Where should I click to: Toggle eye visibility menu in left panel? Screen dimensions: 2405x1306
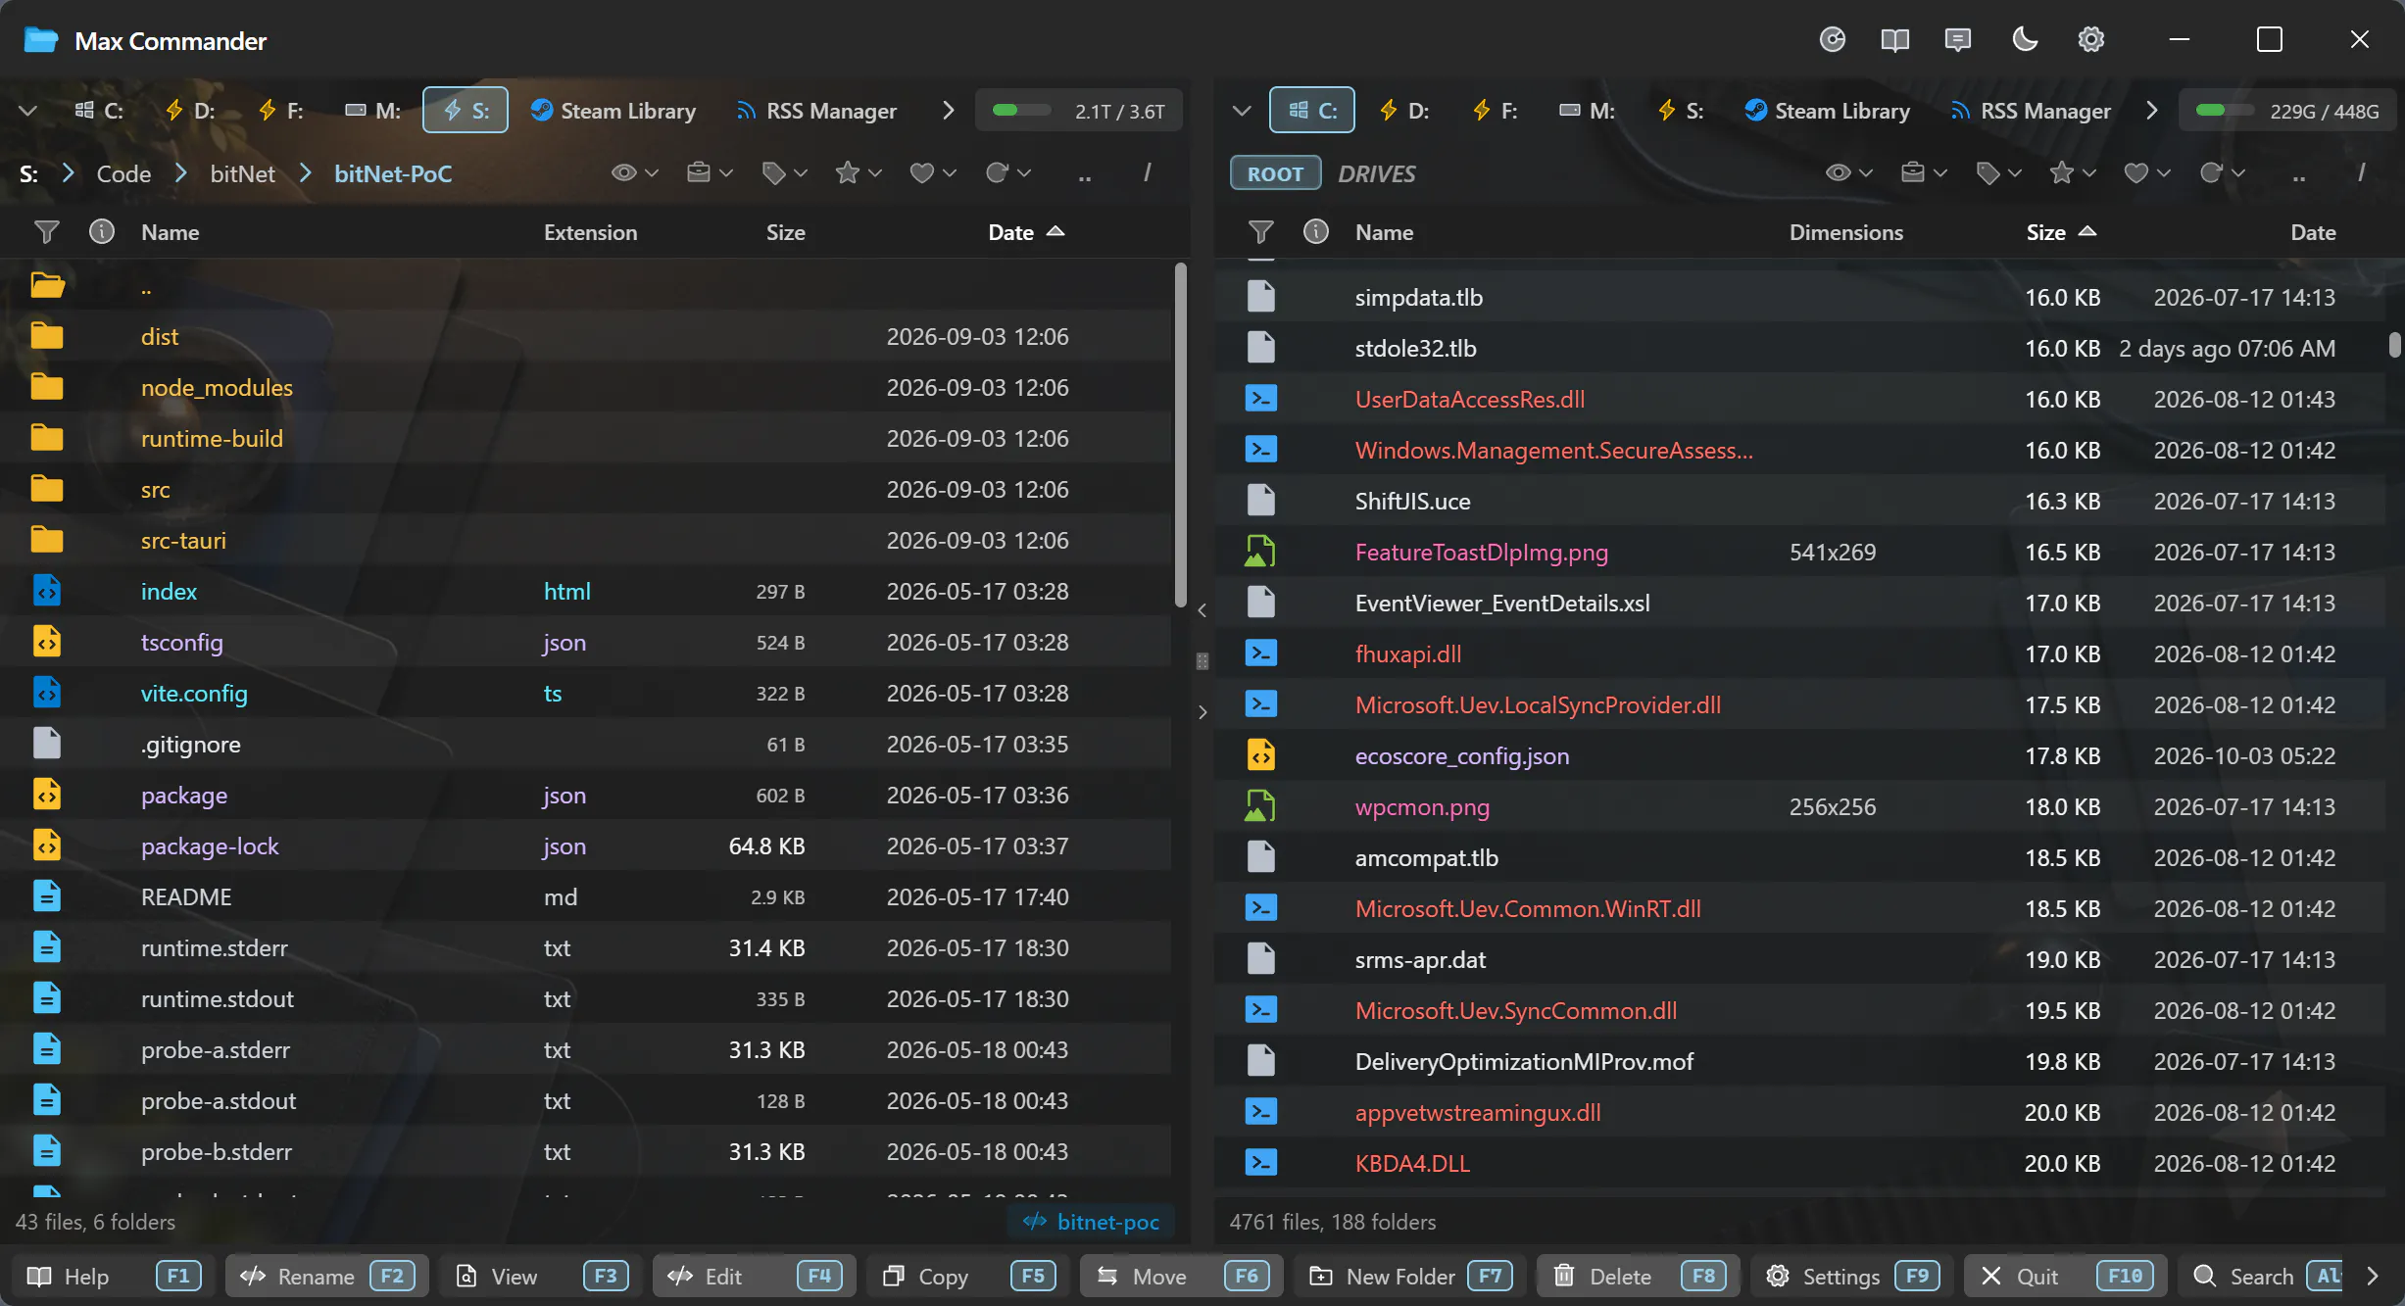[634, 173]
